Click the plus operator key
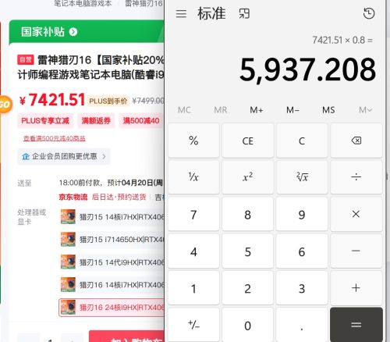Screen dimensions: 390x342 [x=356, y=288]
